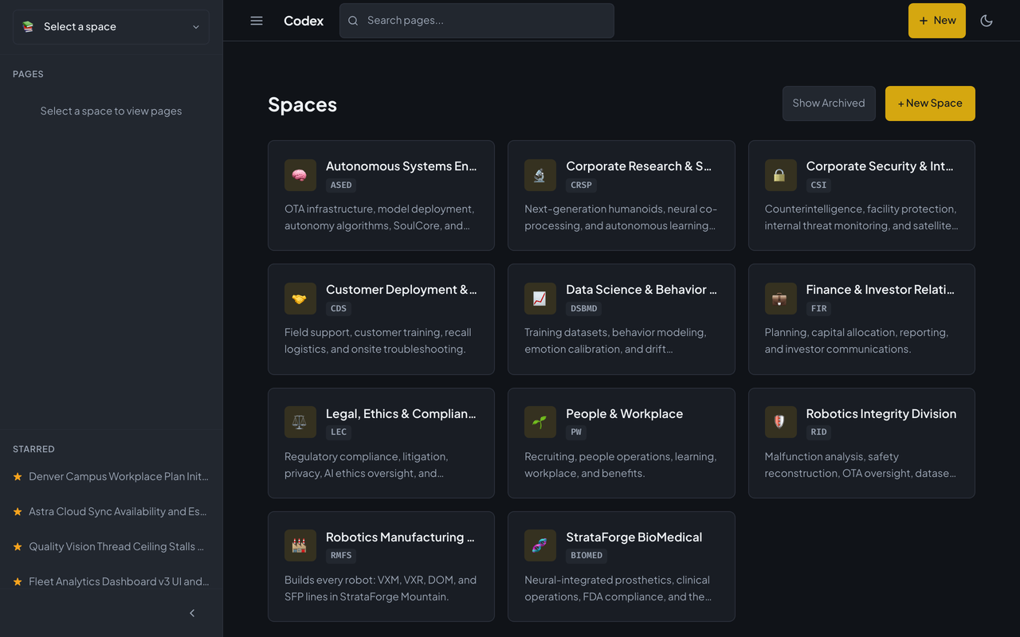Click the New Space button
Screen dimensions: 1020x637
[x=930, y=104]
